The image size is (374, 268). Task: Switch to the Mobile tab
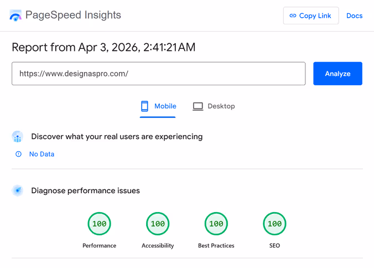[x=158, y=106]
